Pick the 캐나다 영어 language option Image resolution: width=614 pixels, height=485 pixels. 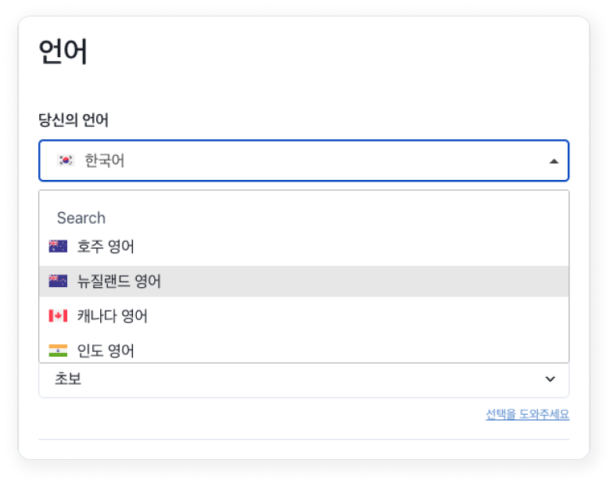coord(113,316)
